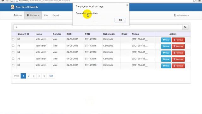The image size is (202, 114).
Task: Click the Cambodia cell in row 33
Action: point(108,46)
